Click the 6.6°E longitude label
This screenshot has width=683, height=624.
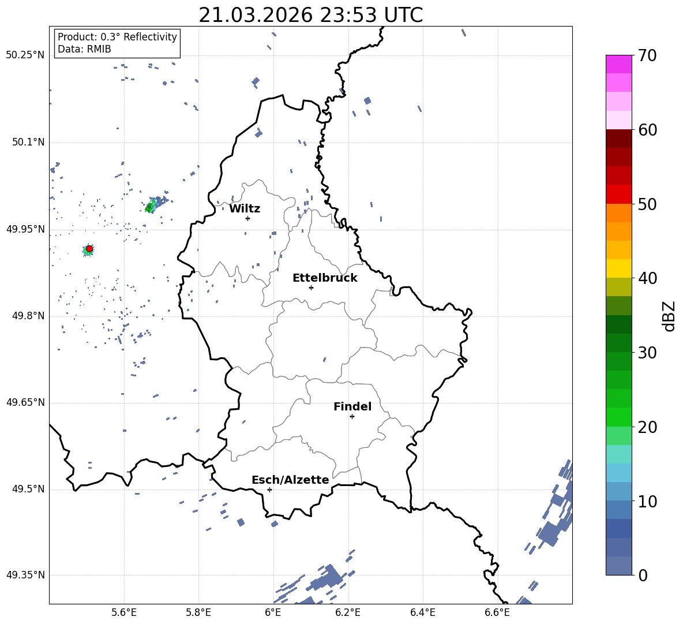pos(497,612)
